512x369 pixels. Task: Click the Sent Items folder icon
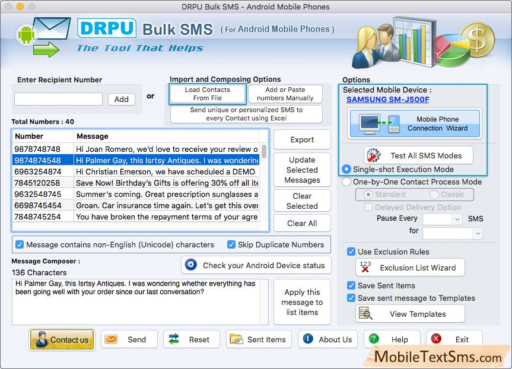[236, 339]
